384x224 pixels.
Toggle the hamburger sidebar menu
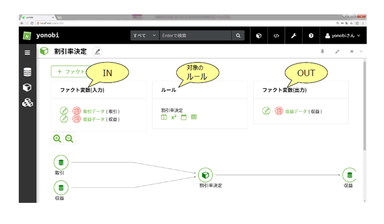(x=27, y=52)
